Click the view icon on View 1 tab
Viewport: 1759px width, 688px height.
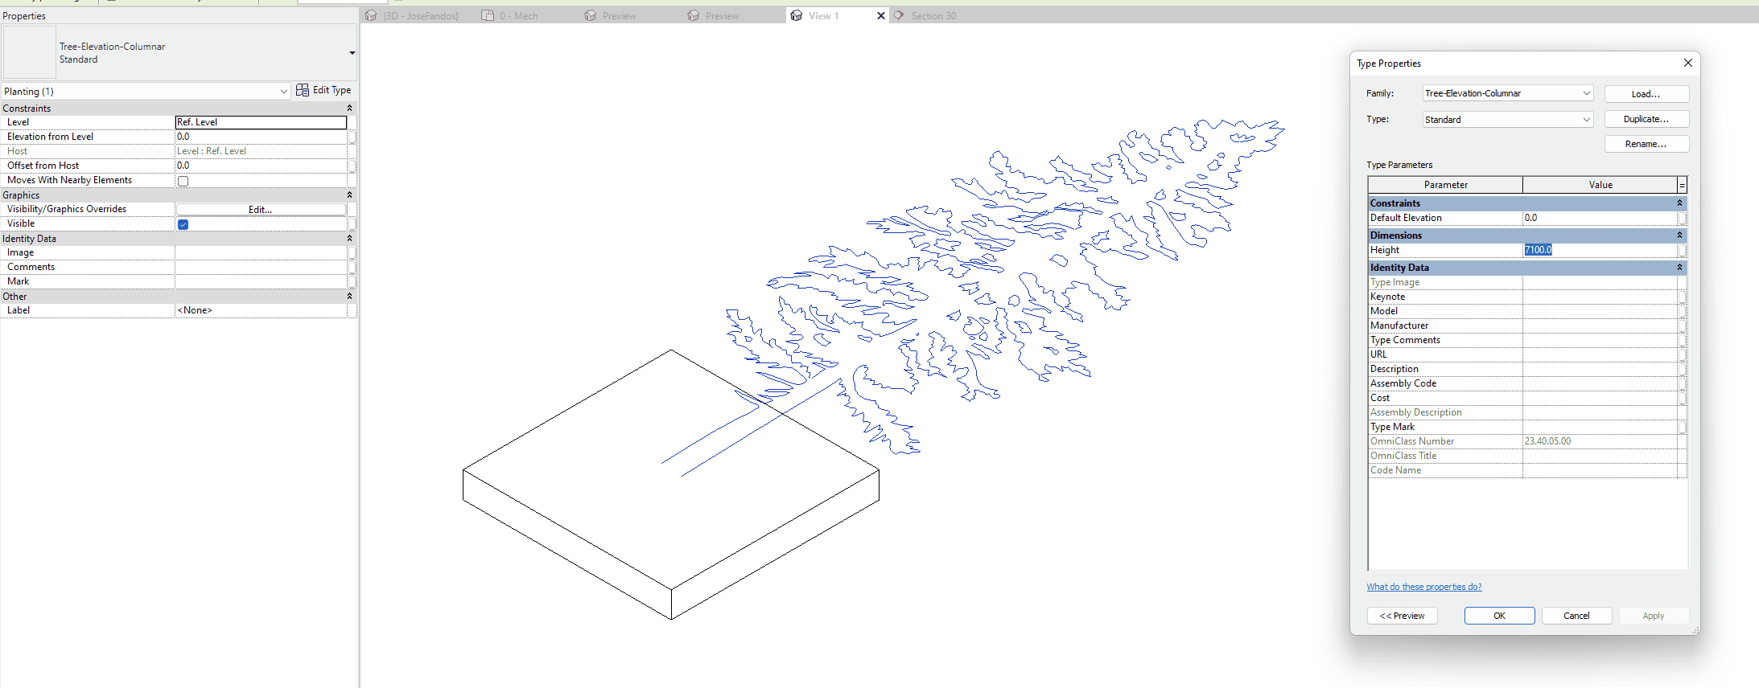tap(796, 15)
